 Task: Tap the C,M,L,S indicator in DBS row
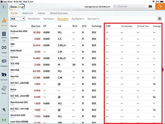pyautogui.click(x=62, y=45)
